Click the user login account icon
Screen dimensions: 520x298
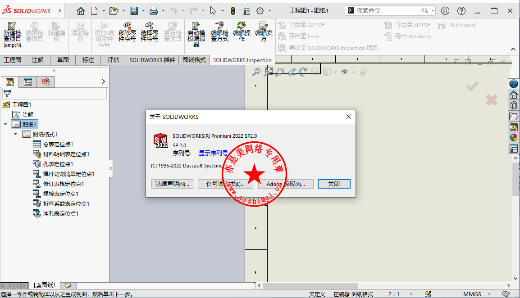(x=445, y=11)
